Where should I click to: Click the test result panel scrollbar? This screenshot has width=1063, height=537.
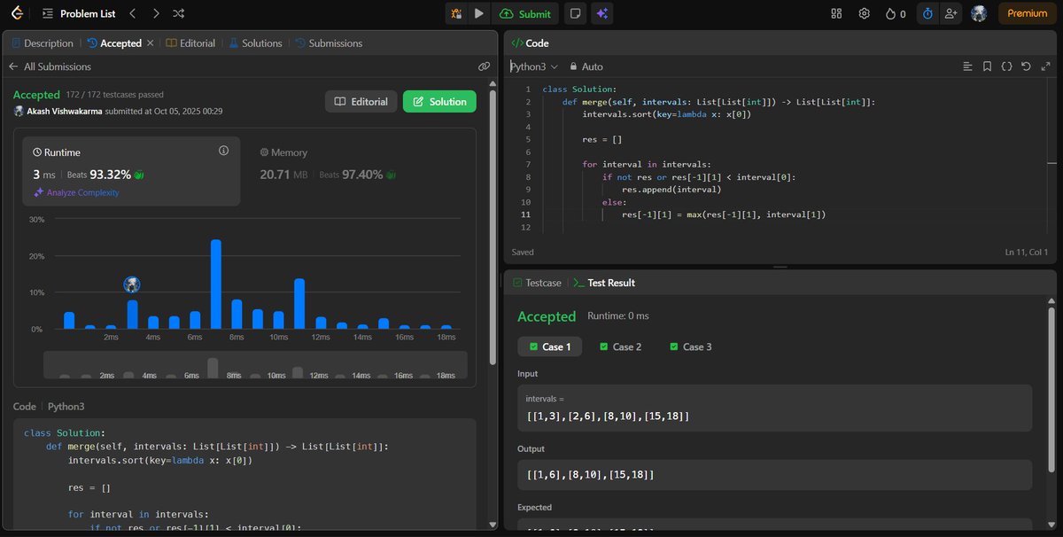pos(1052,390)
